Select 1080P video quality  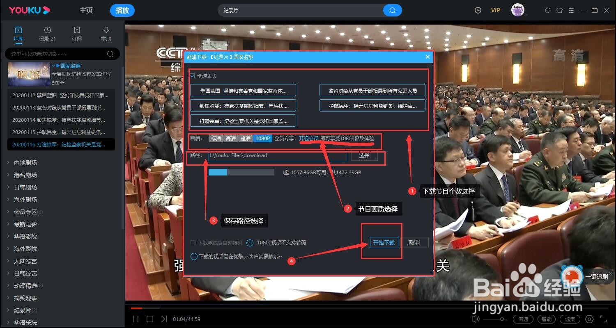(x=262, y=139)
